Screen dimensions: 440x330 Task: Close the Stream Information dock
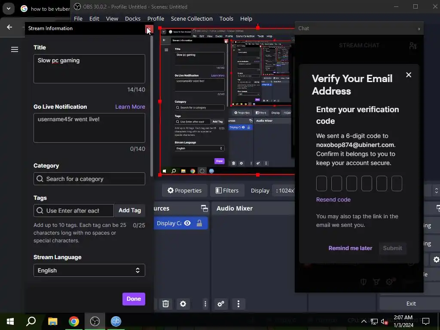pos(149,29)
